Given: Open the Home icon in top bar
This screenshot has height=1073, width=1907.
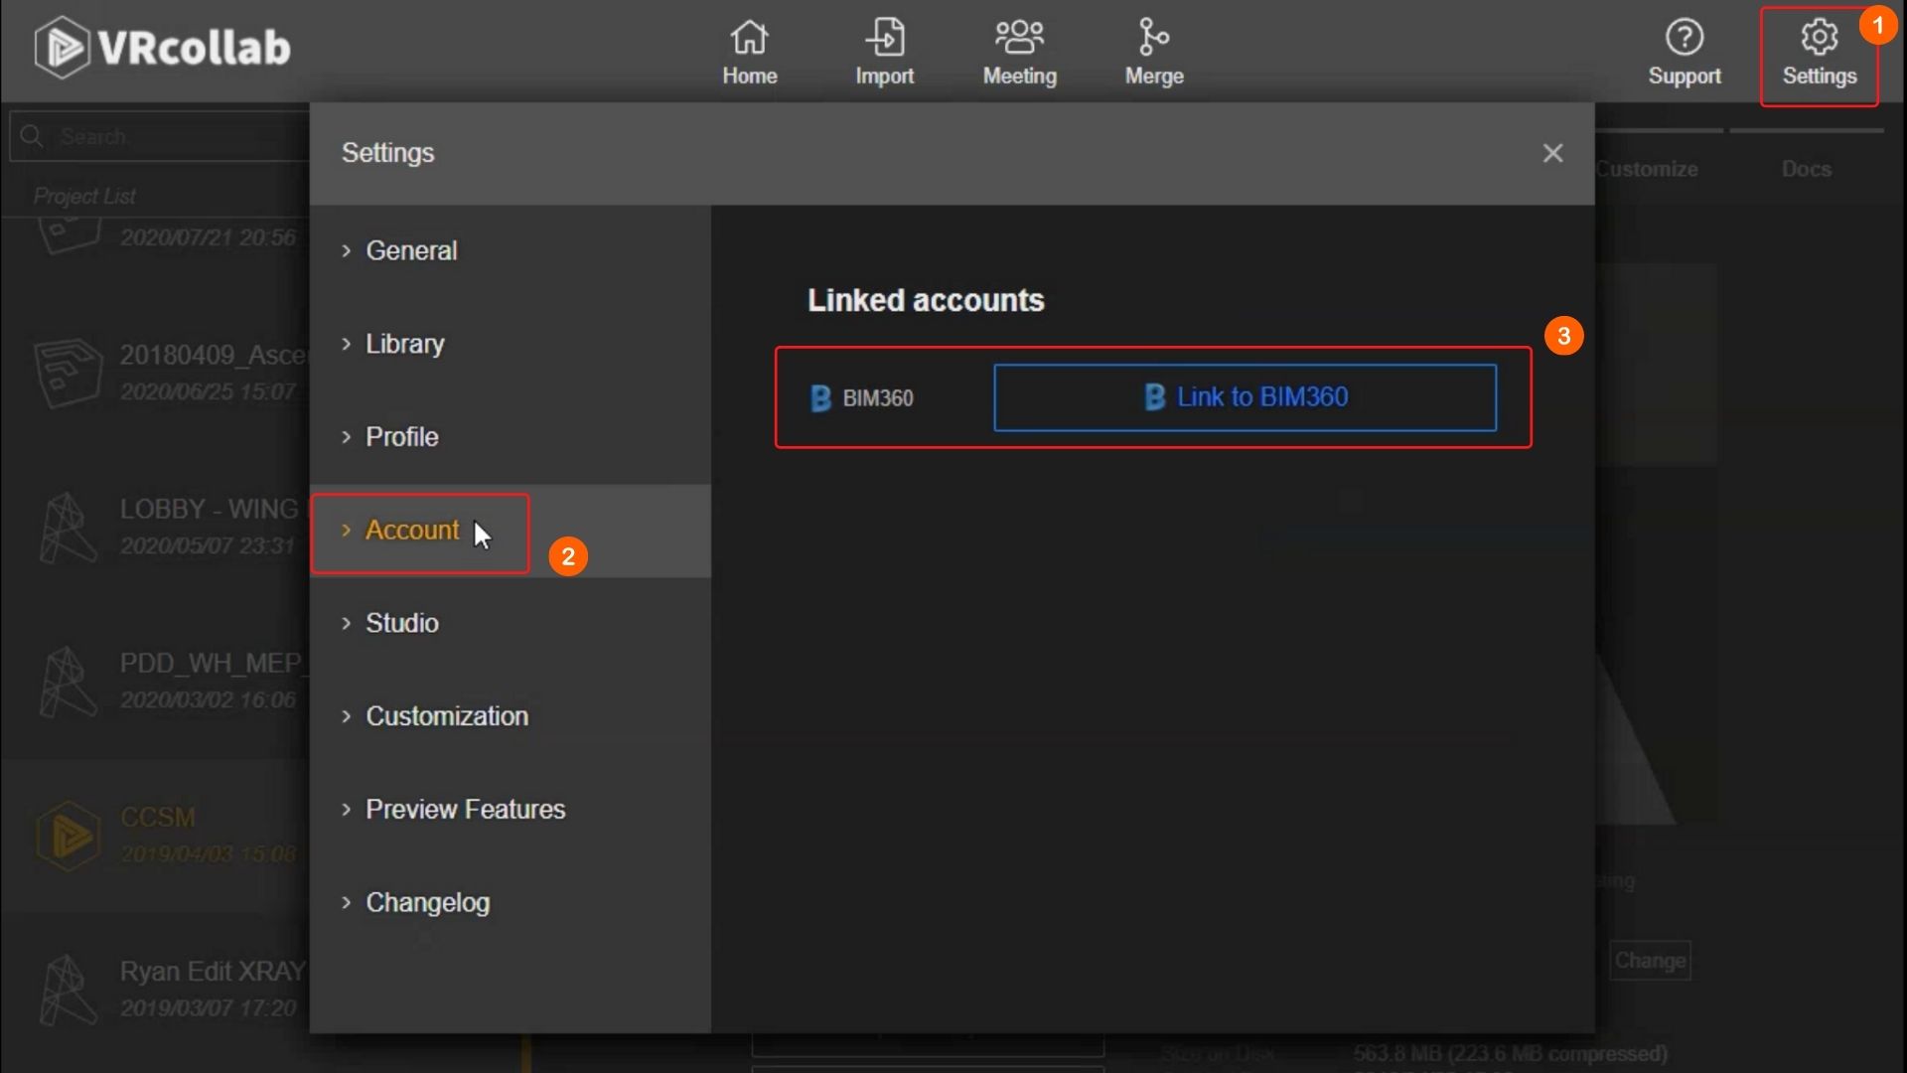Looking at the screenshot, I should tap(749, 39).
